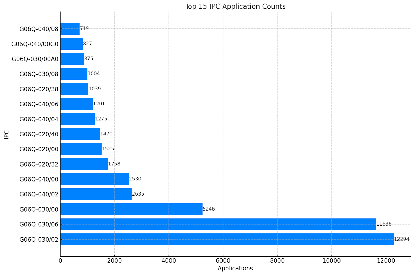Click the chart title text
Image resolution: width=414 pixels, height=275 pixels.
pyautogui.click(x=235, y=6)
